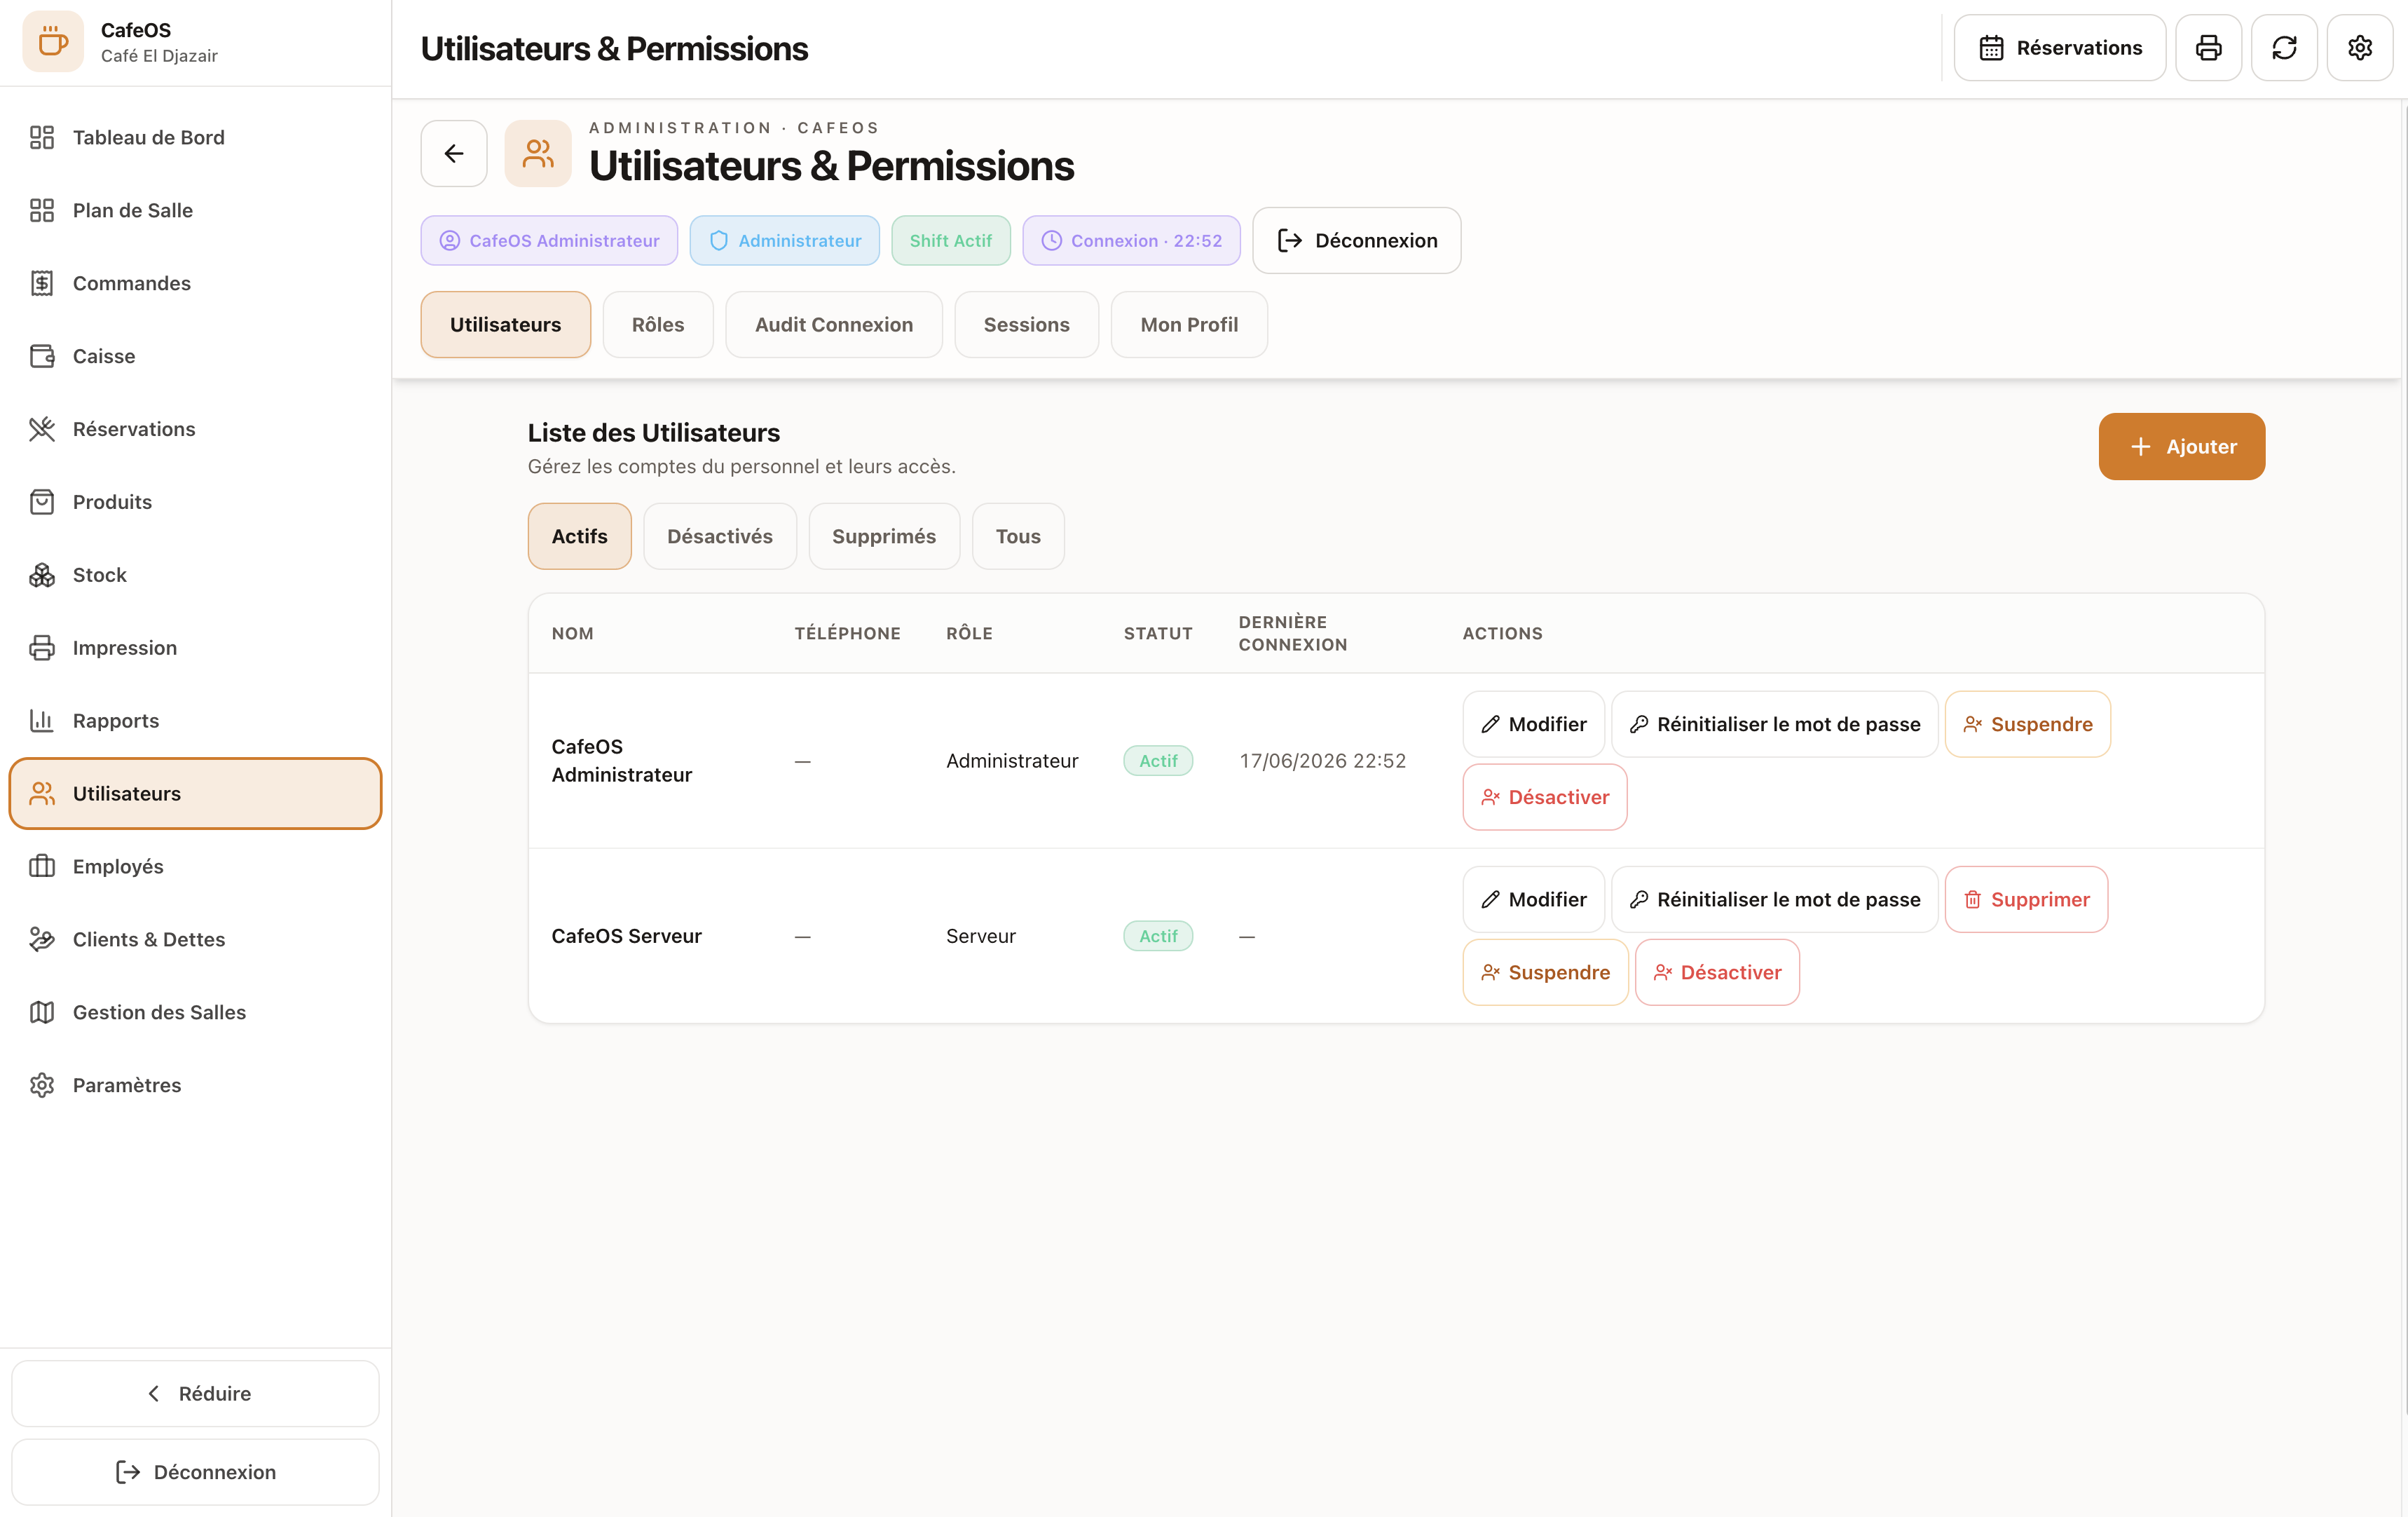The width and height of the screenshot is (2408, 1517).
Task: Click the NOM column header
Action: (x=573, y=634)
